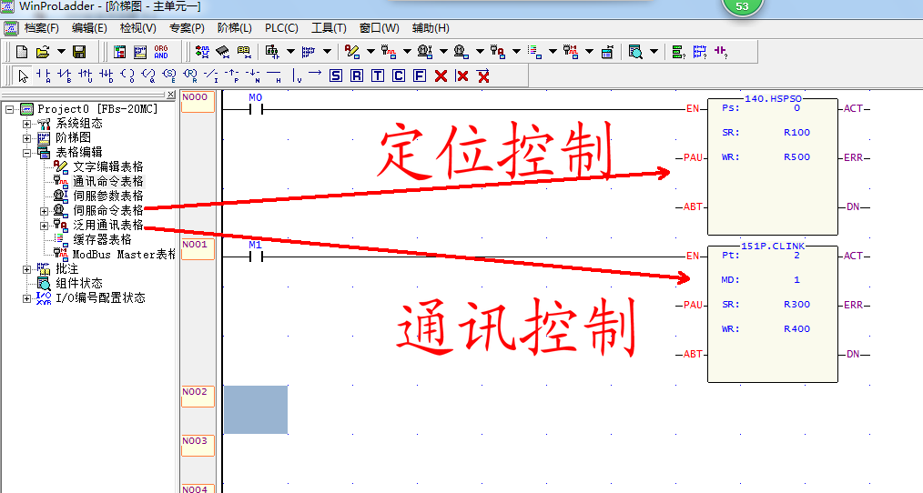Open the PLC(C) menu
Screen dimensions: 923x493
281,28
